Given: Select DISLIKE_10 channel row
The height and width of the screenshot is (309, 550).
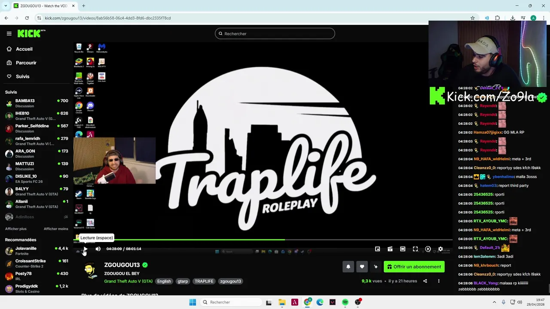Looking at the screenshot, I should tap(37, 179).
